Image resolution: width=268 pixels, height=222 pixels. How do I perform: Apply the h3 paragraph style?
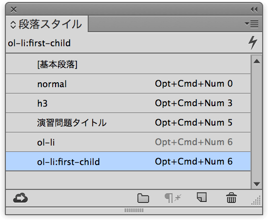128,103
